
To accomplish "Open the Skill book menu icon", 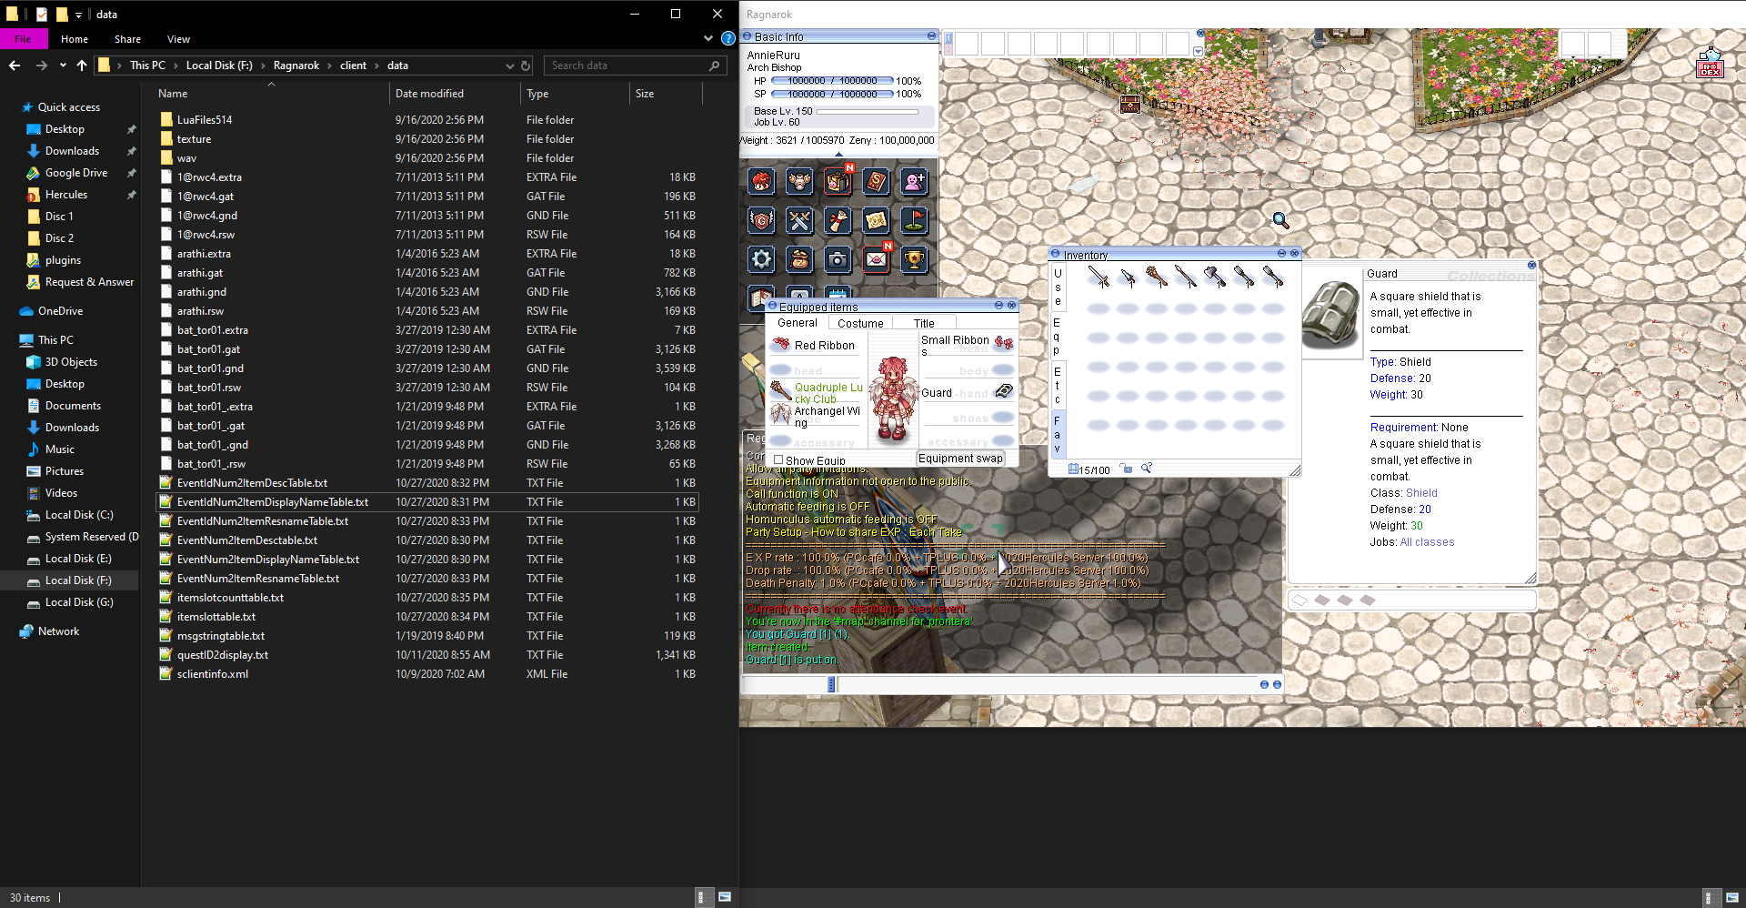I will [x=876, y=182].
